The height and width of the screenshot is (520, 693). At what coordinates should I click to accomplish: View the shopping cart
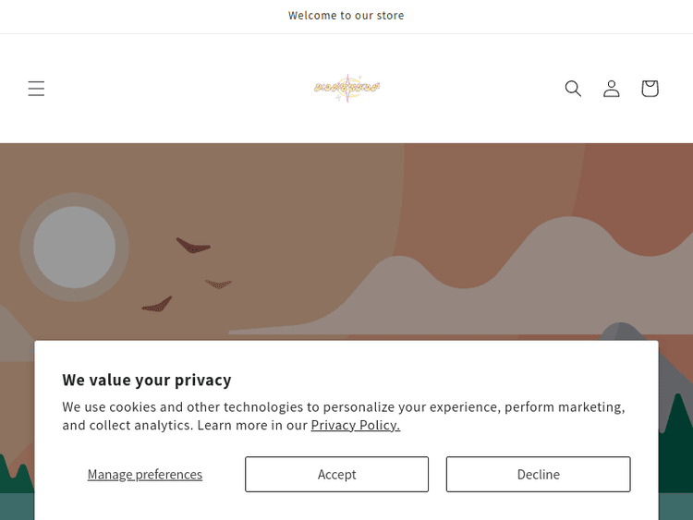[650, 89]
